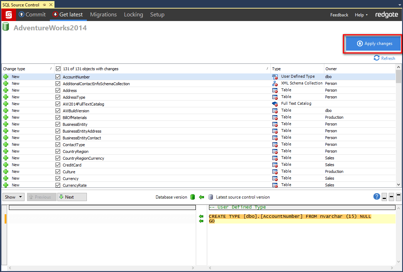Click the Next difference button
The width and height of the screenshot is (403, 272).
72,197
